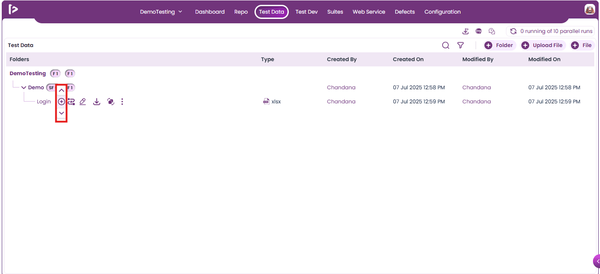Switch to the Test Dev tab

pyautogui.click(x=306, y=12)
